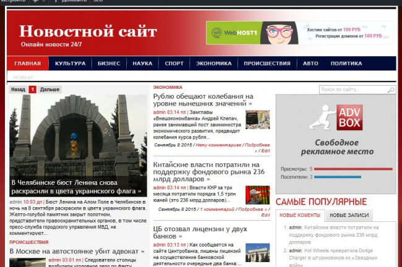Screen dimensions: 402x267
Task: Open article Китайские власти потратили
Action: pos(208,171)
